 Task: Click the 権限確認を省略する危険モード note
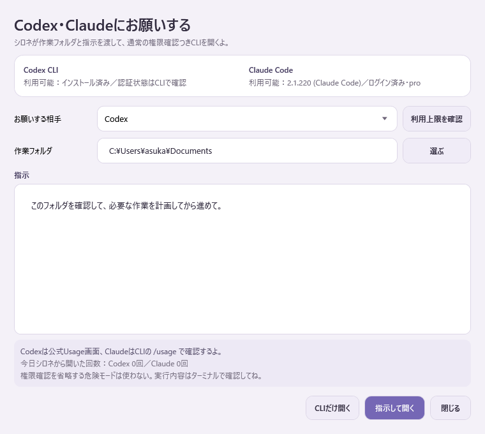point(142,375)
